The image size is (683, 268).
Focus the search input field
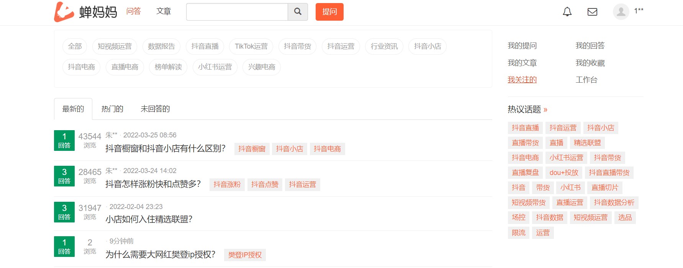point(237,12)
